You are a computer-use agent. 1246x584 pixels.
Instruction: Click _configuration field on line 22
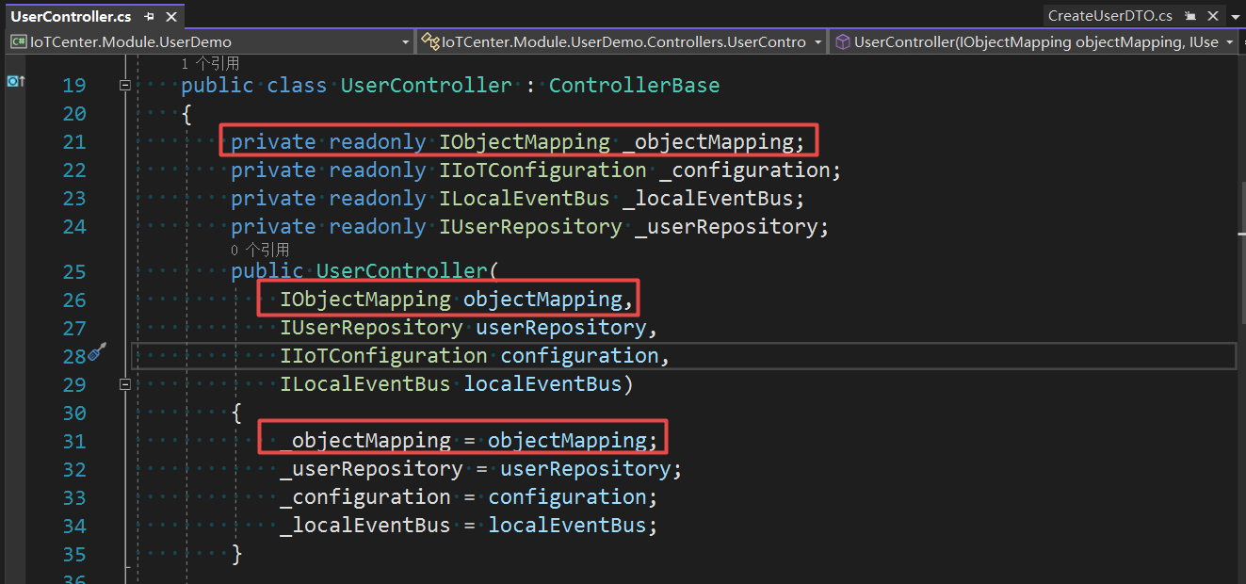pos(744,170)
